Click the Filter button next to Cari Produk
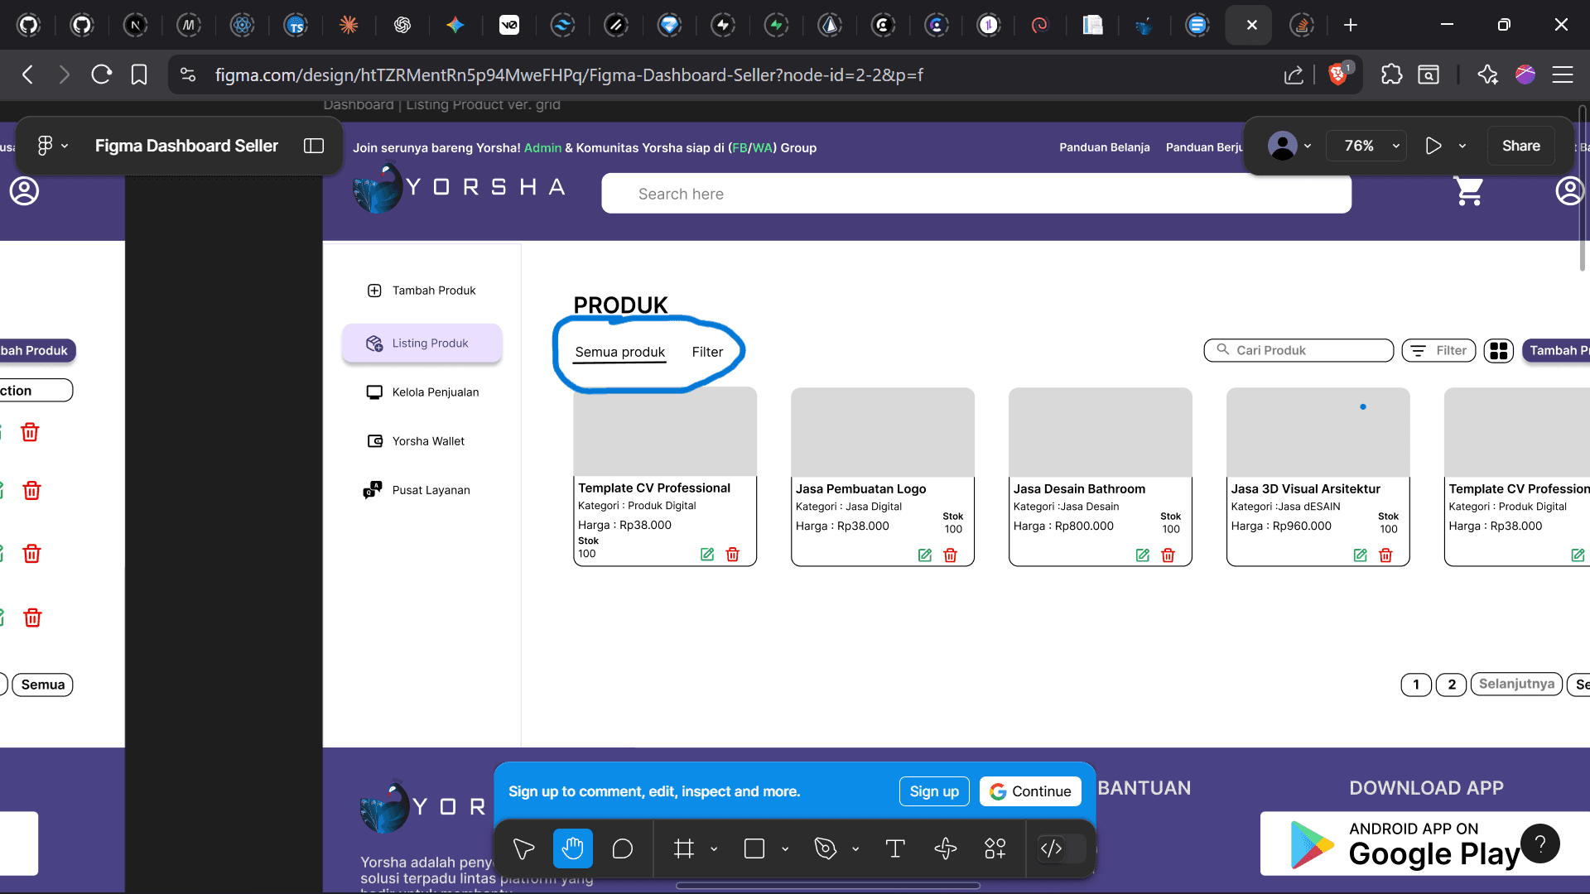1590x894 pixels. tap(1438, 351)
